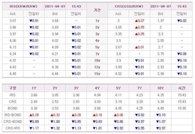Click the 시간 column header
Screen dimensions: 195x134
182,88
